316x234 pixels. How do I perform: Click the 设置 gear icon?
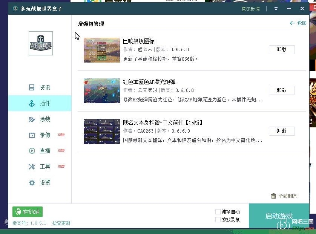point(32,183)
